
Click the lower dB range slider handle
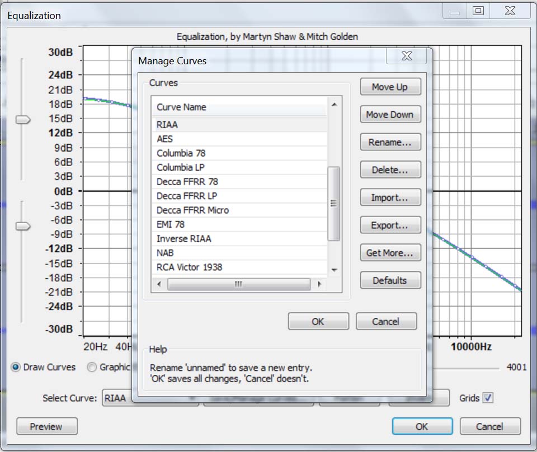coord(23,226)
